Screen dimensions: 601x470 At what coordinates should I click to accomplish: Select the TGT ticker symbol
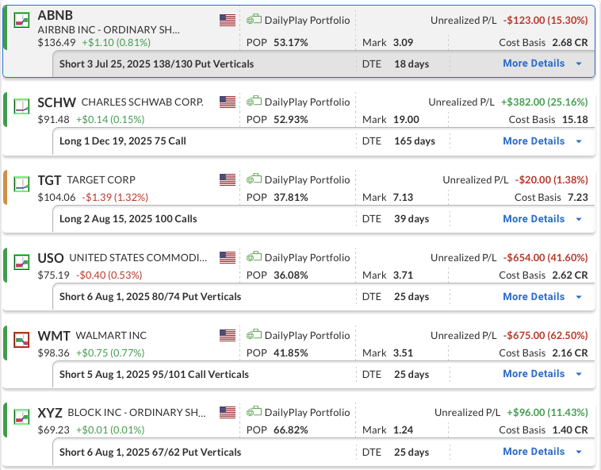coord(49,180)
